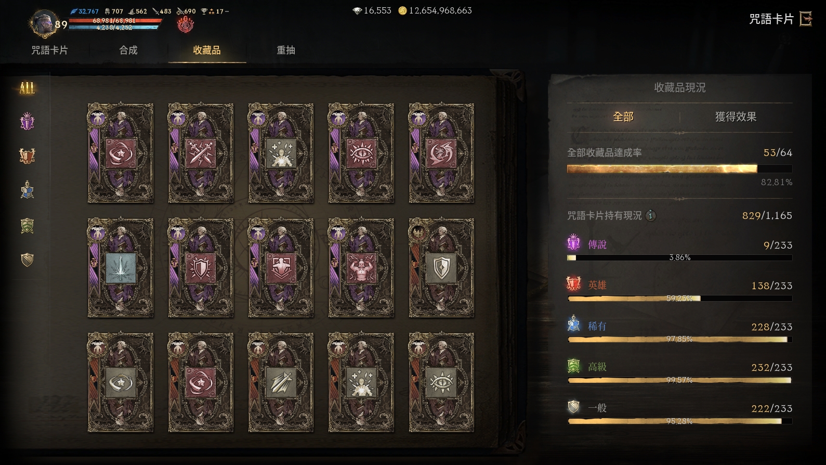Click the 英雄 rarity row
Viewport: 826px width, 465px height.
(x=679, y=291)
